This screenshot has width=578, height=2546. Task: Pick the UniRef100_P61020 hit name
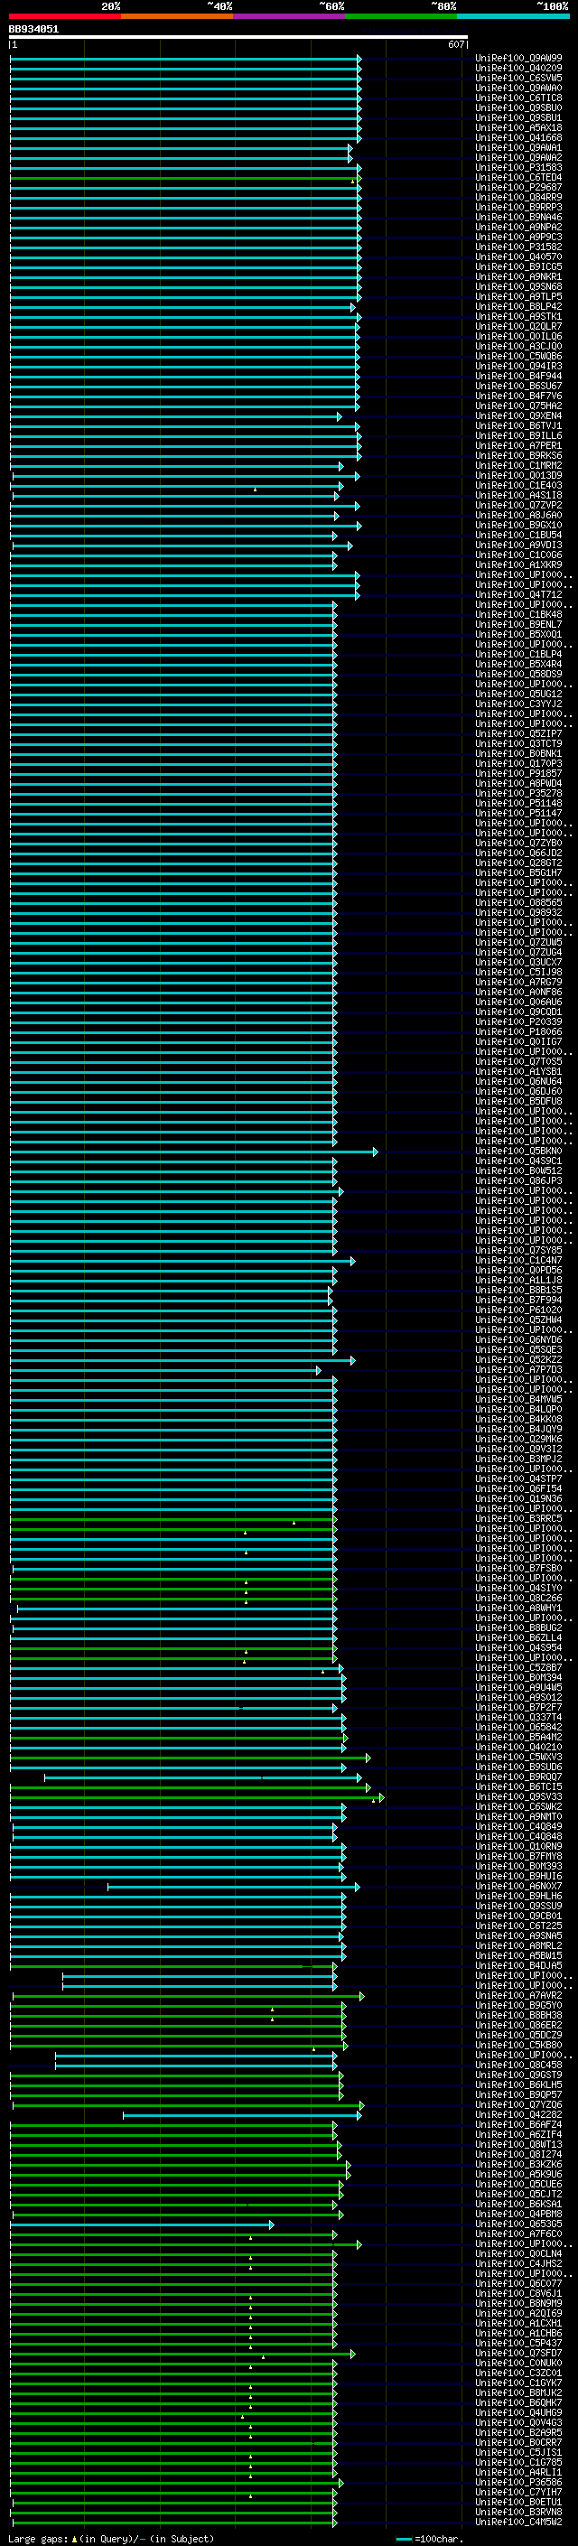[518, 1310]
